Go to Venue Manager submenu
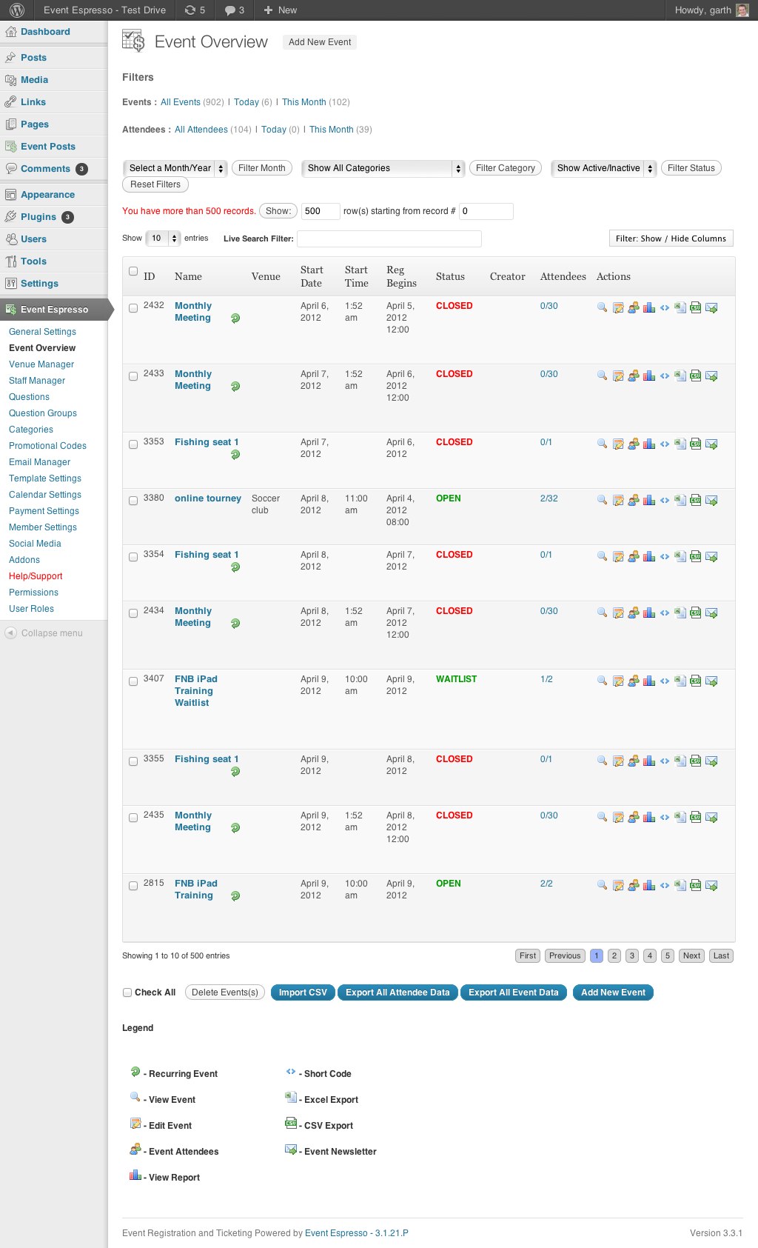This screenshot has width=758, height=1248. coord(41,364)
